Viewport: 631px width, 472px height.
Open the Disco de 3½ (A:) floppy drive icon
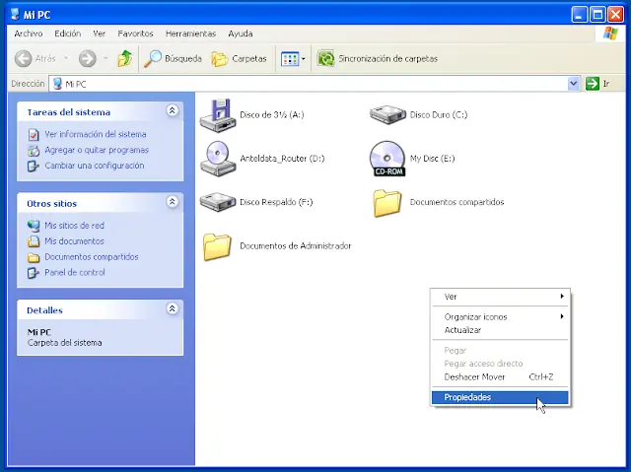click(216, 115)
